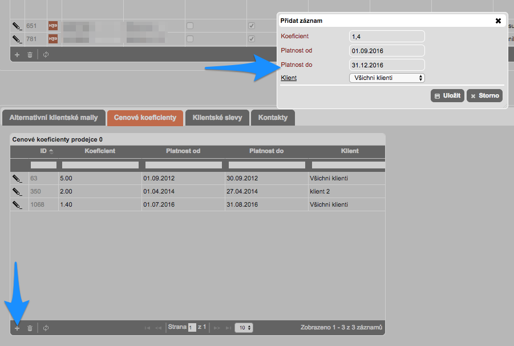Switch to the Klientské slevy tab
This screenshot has width=514, height=346.
point(217,118)
